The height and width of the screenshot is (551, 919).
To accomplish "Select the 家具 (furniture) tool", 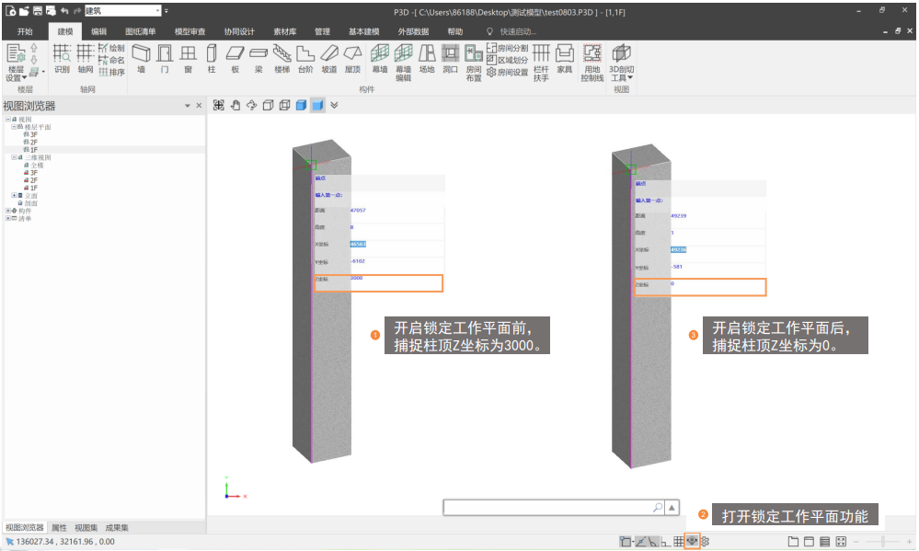I will (565, 58).
